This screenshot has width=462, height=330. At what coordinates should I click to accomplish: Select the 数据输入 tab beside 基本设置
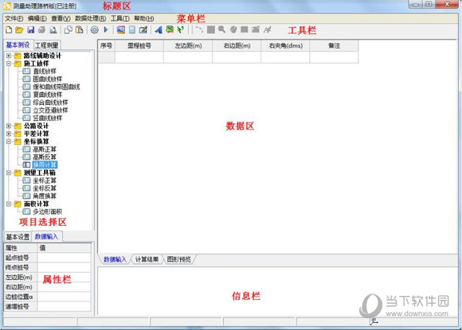46,237
